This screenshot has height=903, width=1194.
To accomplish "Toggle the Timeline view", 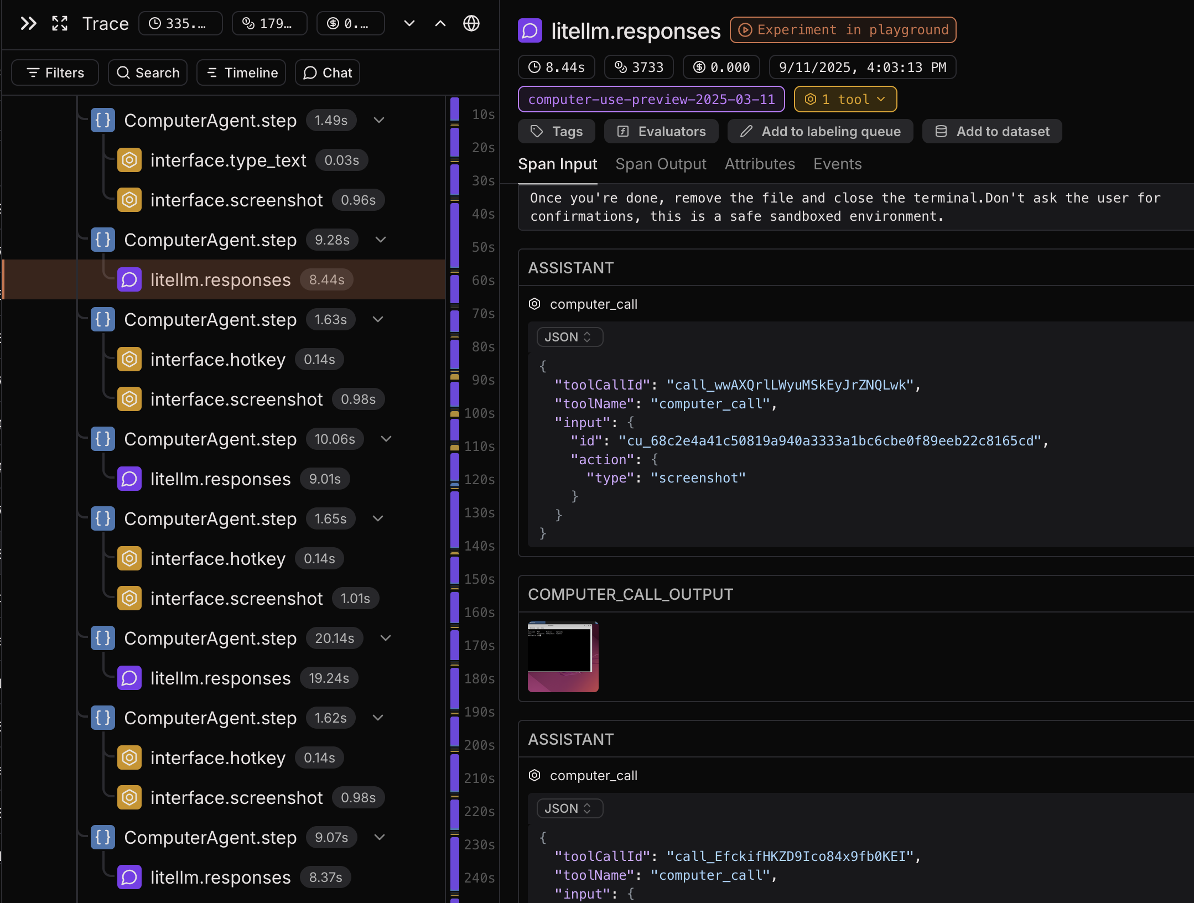I will click(x=241, y=73).
